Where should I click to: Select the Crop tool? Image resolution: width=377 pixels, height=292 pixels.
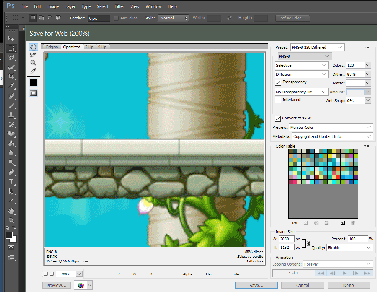tap(11, 77)
